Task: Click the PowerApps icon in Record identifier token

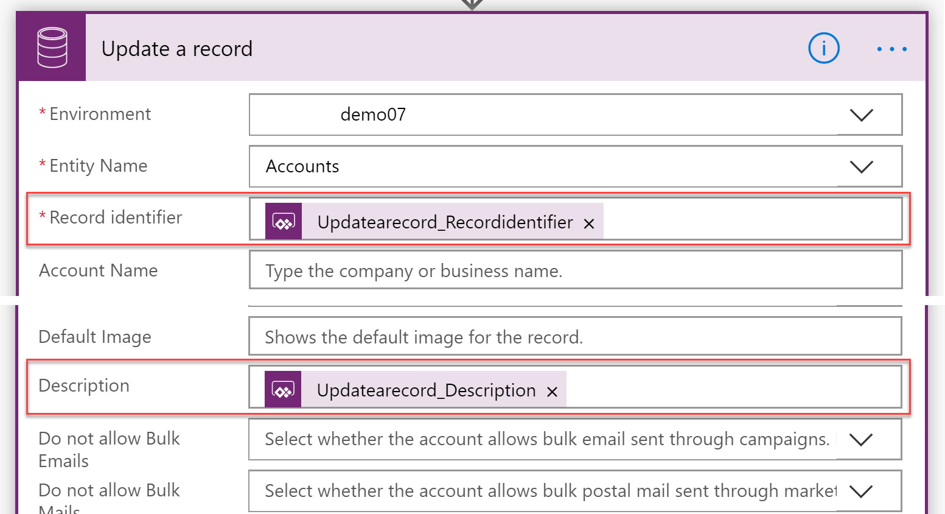Action: tap(284, 221)
